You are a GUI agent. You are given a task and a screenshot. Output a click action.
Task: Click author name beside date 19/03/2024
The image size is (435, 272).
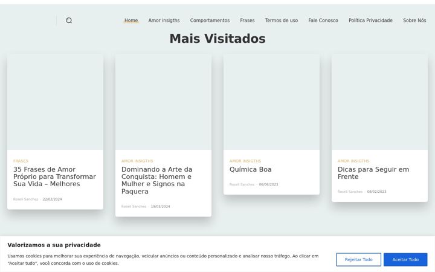[x=134, y=207]
